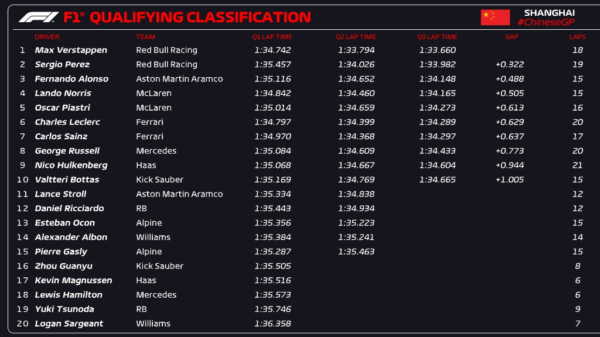Click the QUALIFYING CLASSIFICATION title
The image size is (600, 337).
200,17
